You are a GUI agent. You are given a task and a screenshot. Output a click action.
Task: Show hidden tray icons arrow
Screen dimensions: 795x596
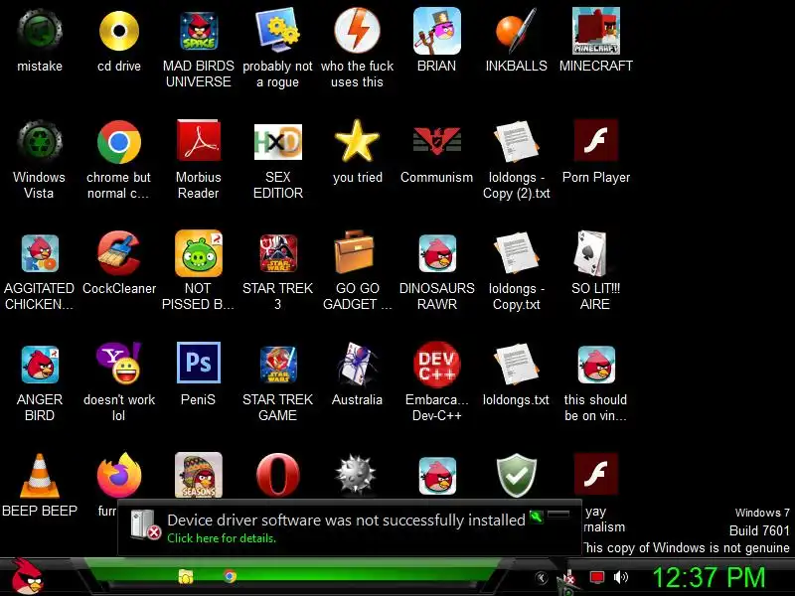pos(542,577)
